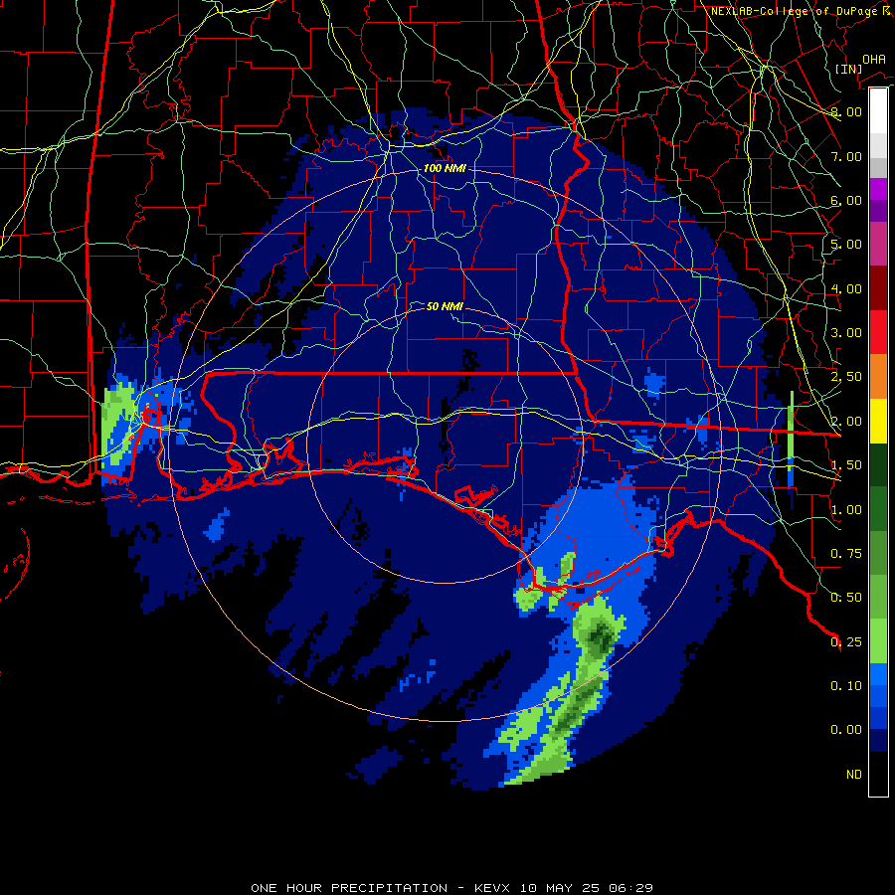Viewport: 895px width, 895px height.
Task: Click the 0.50 legend value
Action: (x=846, y=598)
